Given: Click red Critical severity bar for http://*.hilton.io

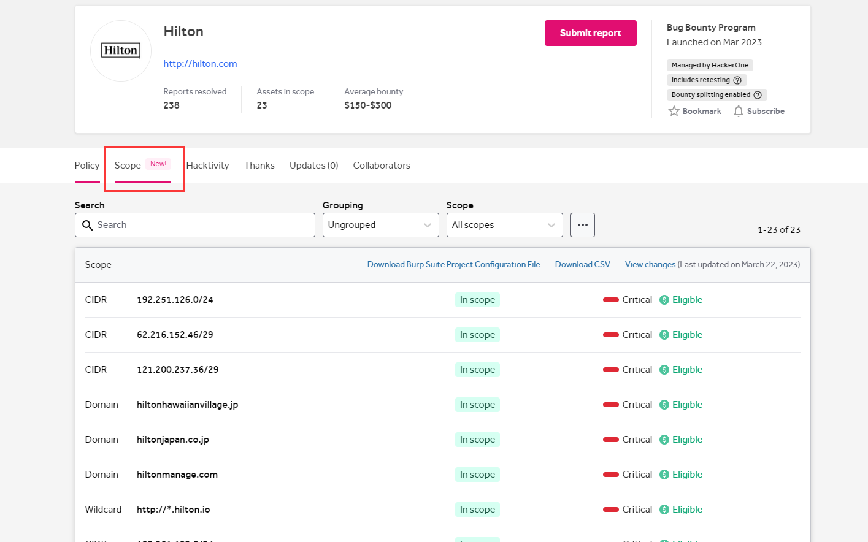Looking at the screenshot, I should [611, 510].
